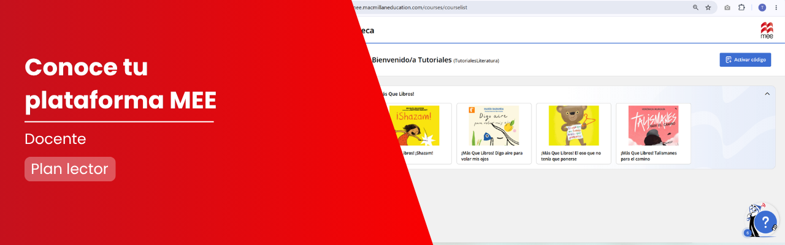
Task: Click the Plan lector label on banner
Action: pyautogui.click(x=70, y=169)
